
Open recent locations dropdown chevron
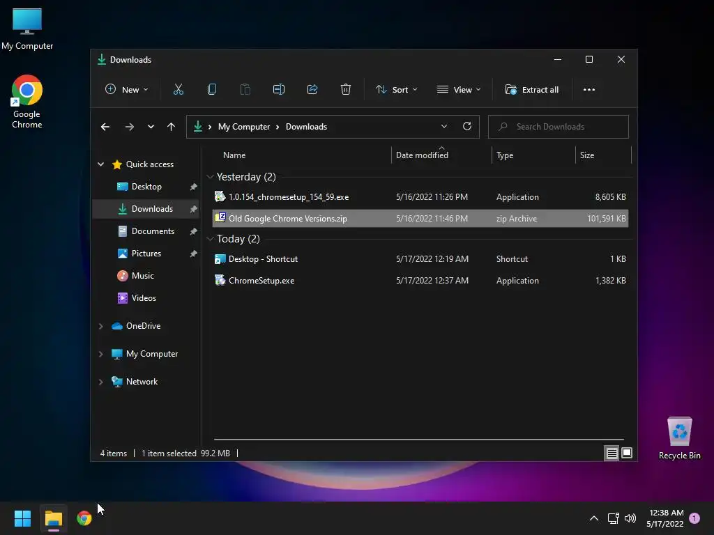tap(151, 127)
